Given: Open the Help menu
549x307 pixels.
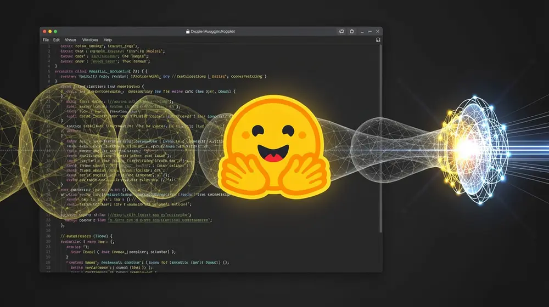Looking at the screenshot, I should [108, 40].
